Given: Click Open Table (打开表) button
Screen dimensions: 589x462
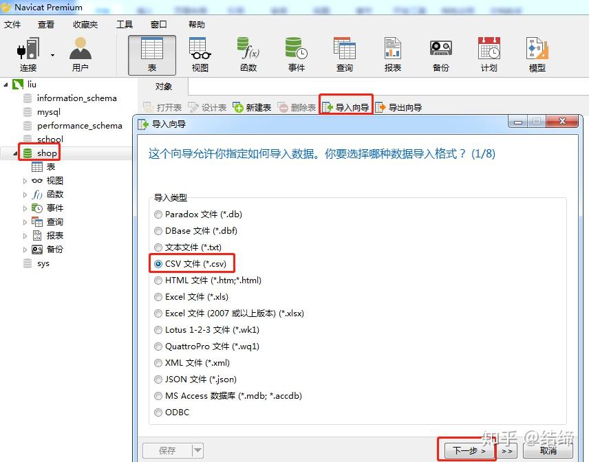Looking at the screenshot, I should 162,107.
